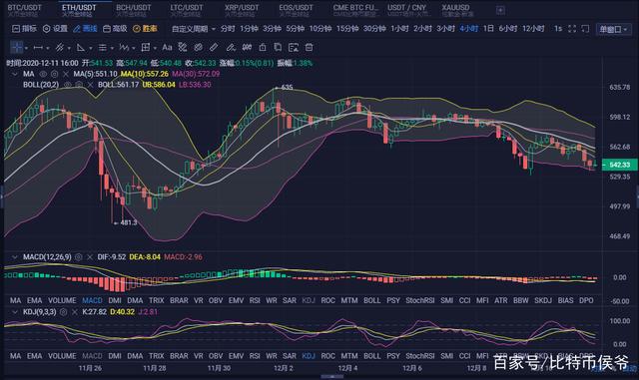639x380 pixels.
Task: Open the 设置 settings button
Action: (55, 29)
